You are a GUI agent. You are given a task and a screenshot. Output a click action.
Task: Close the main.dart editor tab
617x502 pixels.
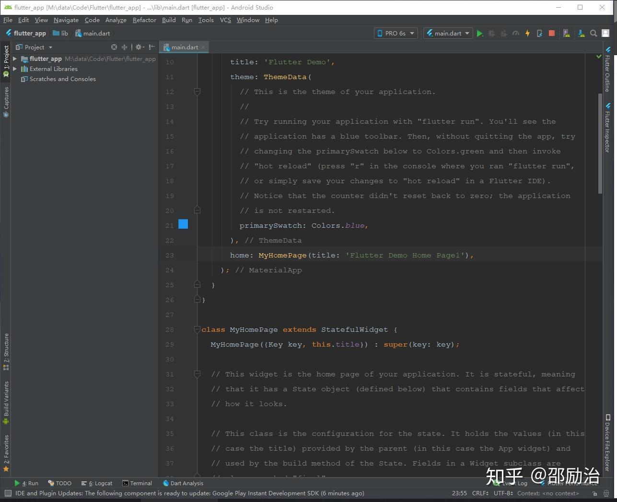[x=203, y=47]
